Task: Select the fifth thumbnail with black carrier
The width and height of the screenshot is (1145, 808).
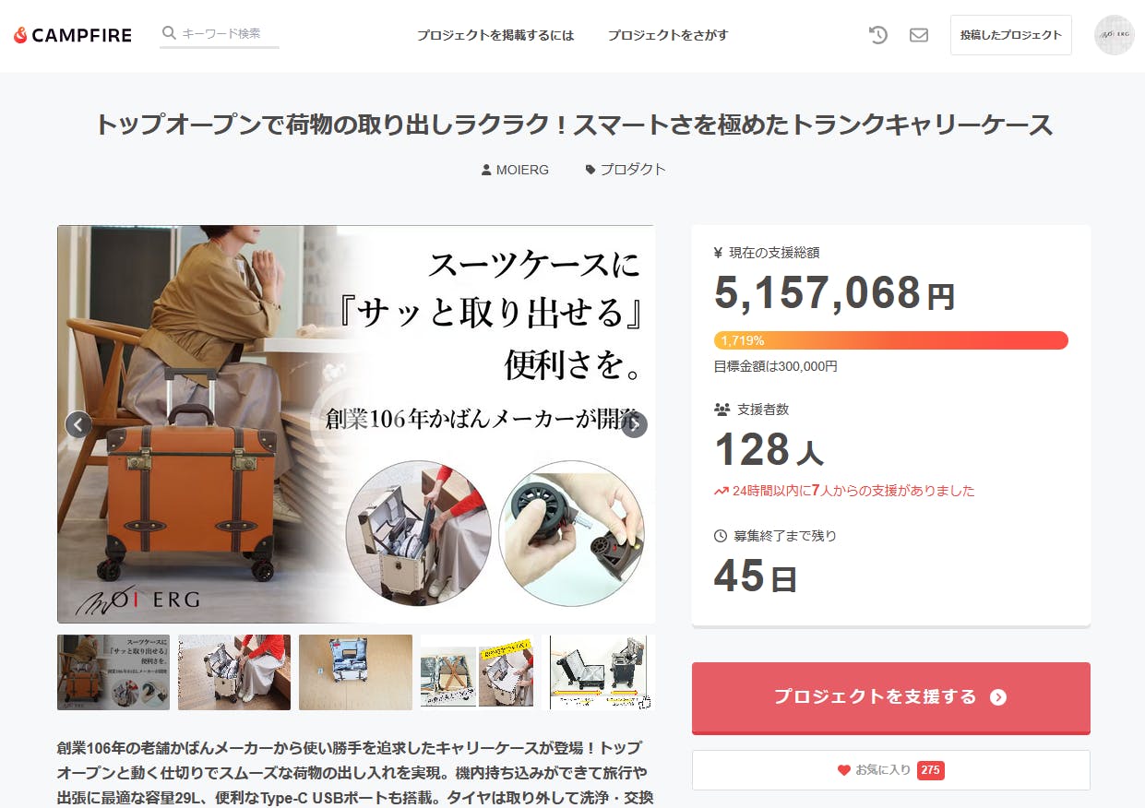Action: click(599, 672)
